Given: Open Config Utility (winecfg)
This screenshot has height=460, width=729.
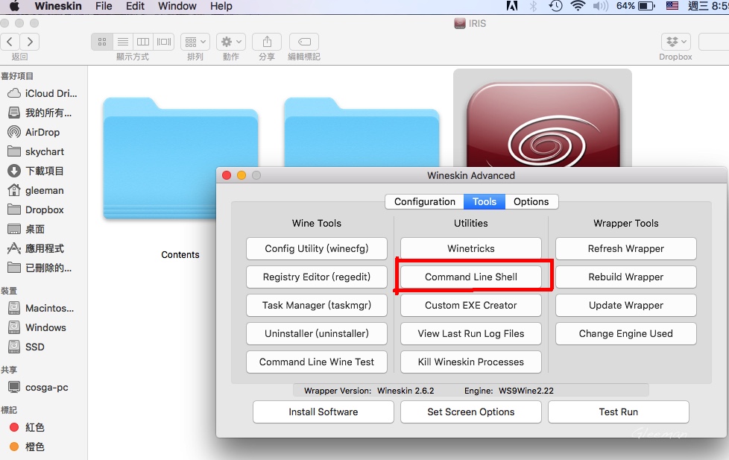Looking at the screenshot, I should point(317,249).
